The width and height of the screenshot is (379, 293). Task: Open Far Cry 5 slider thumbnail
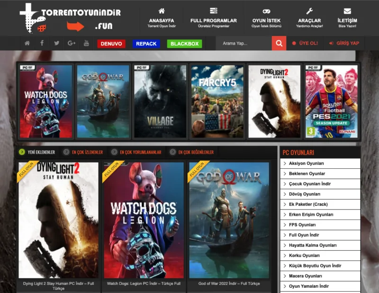217,101
